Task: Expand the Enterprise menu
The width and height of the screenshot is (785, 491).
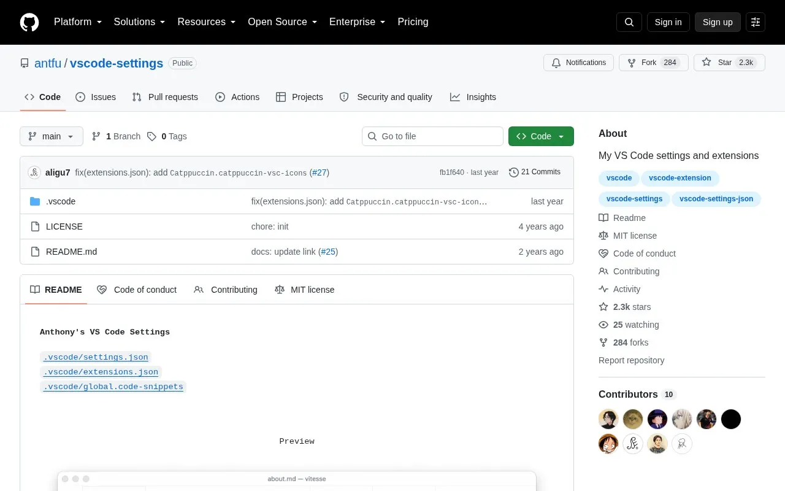Action: click(x=358, y=22)
